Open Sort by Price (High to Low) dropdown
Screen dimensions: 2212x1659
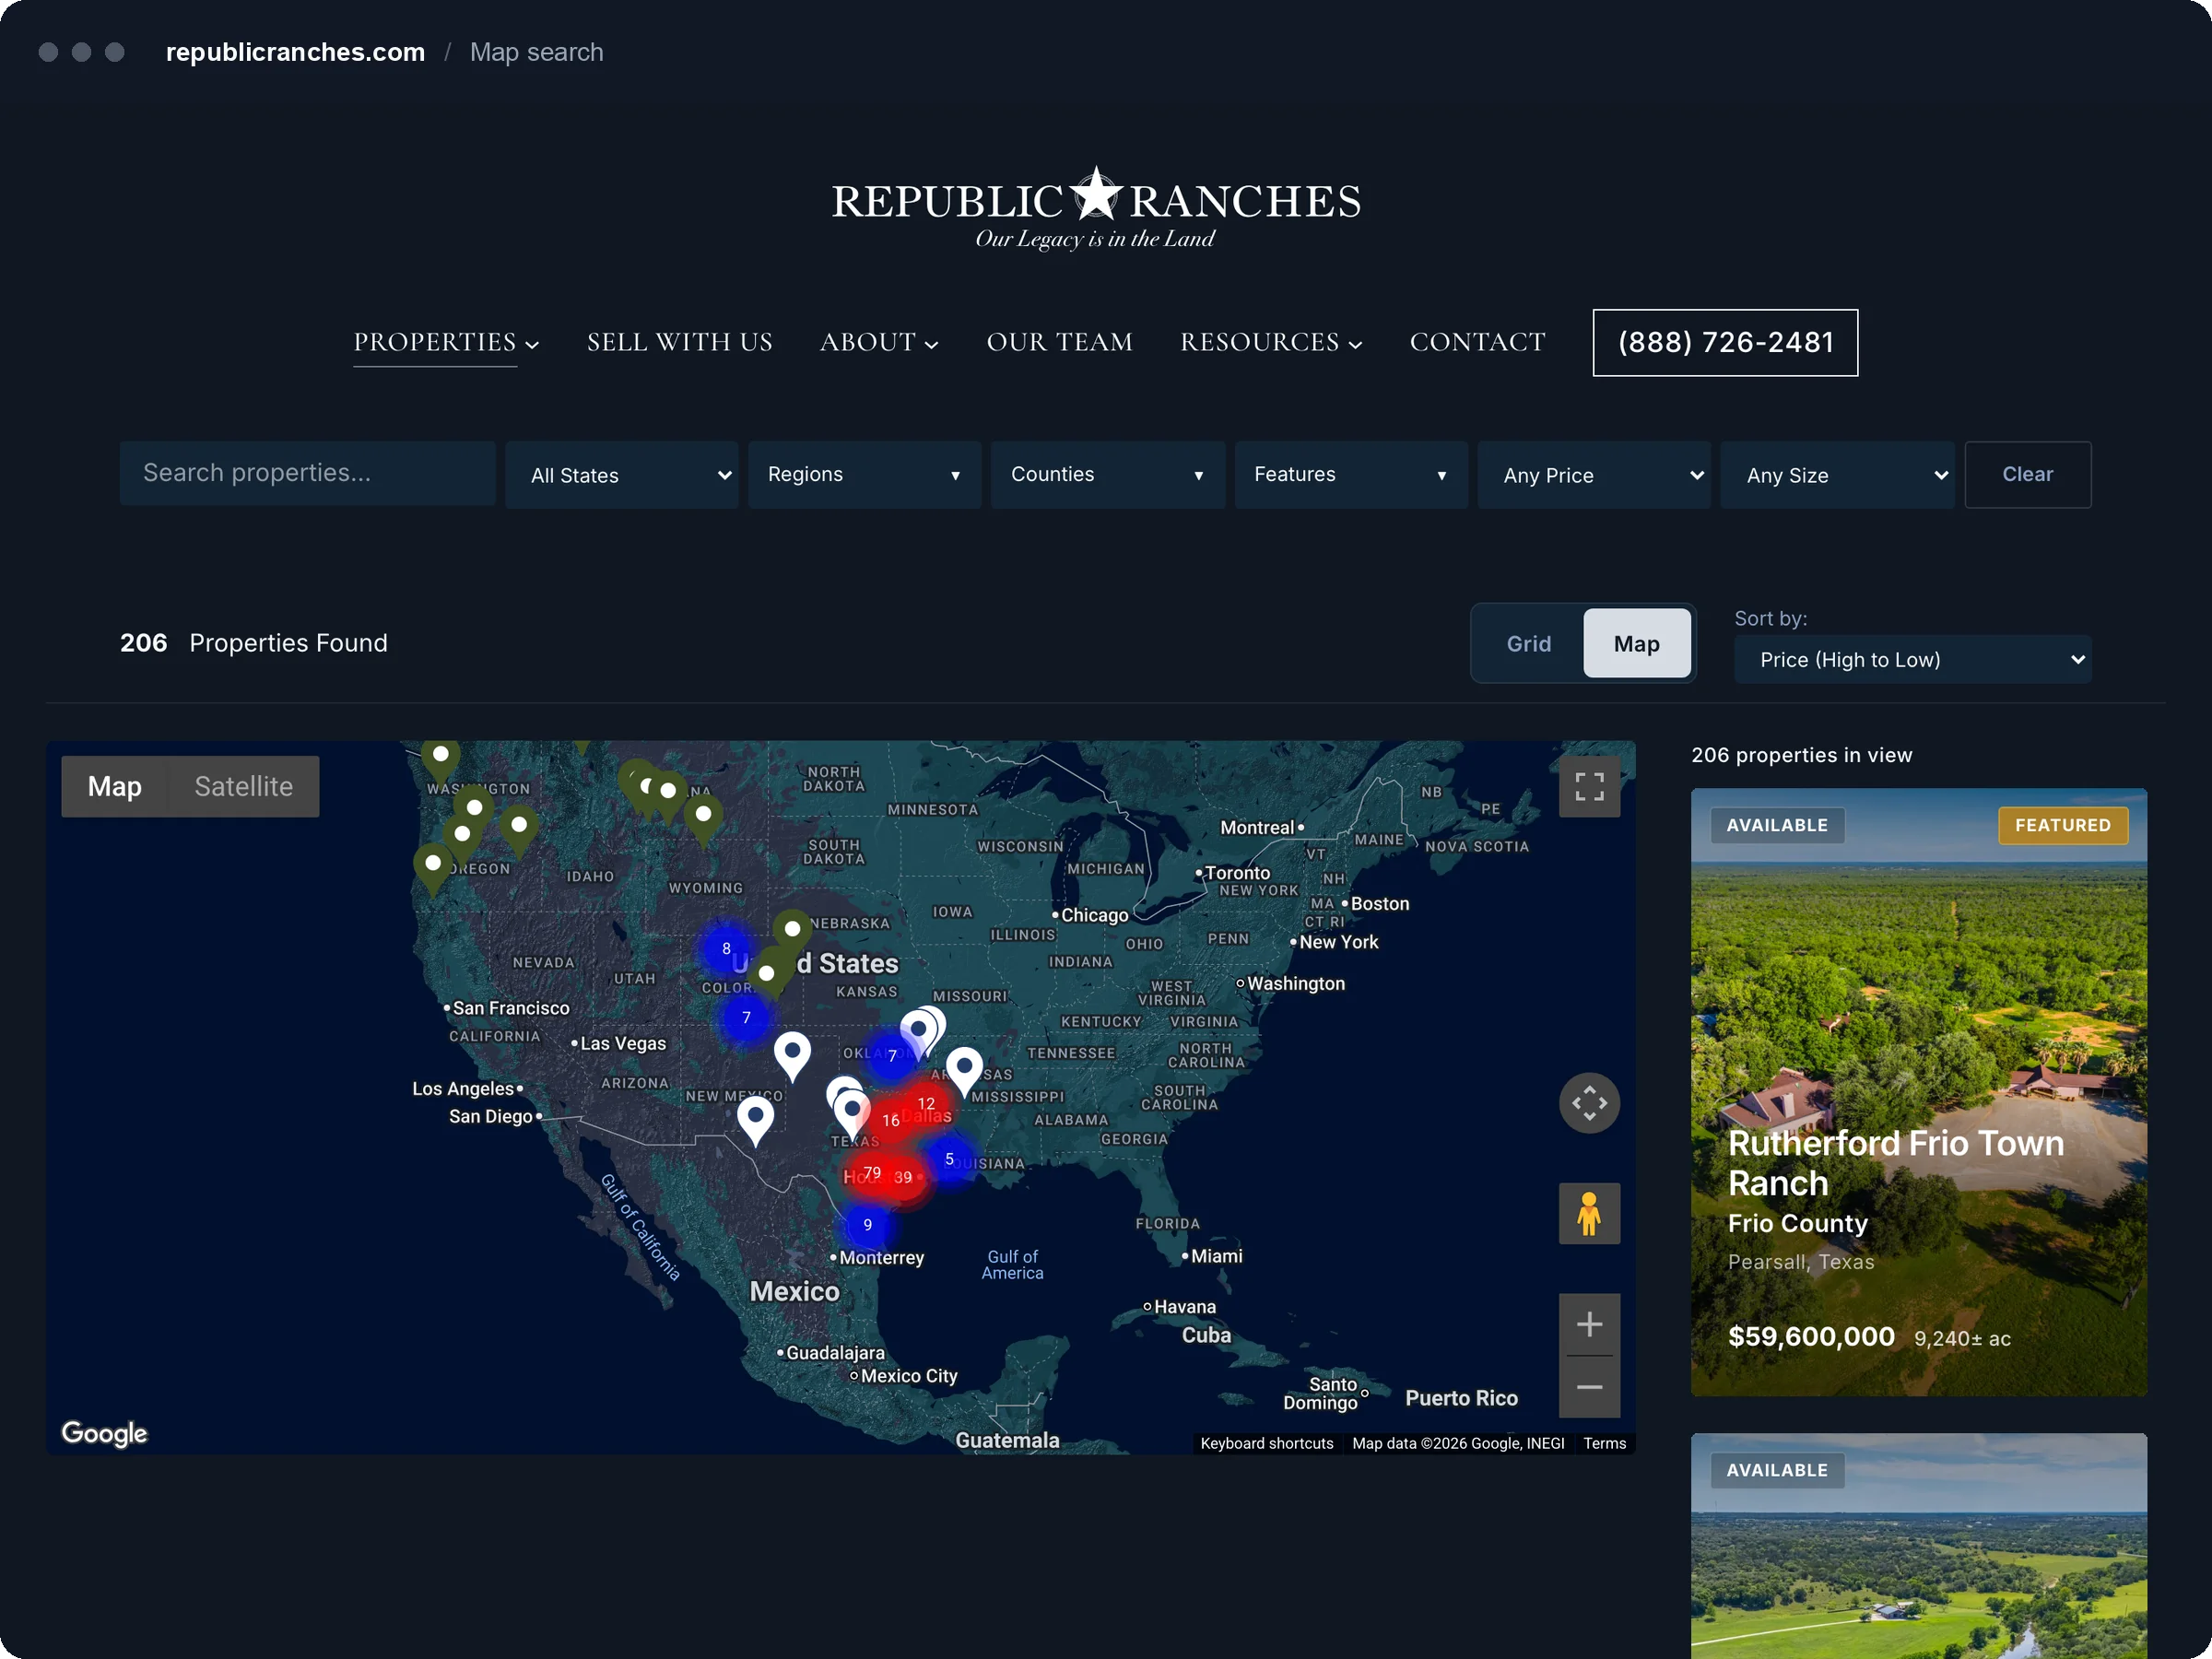tap(1912, 659)
